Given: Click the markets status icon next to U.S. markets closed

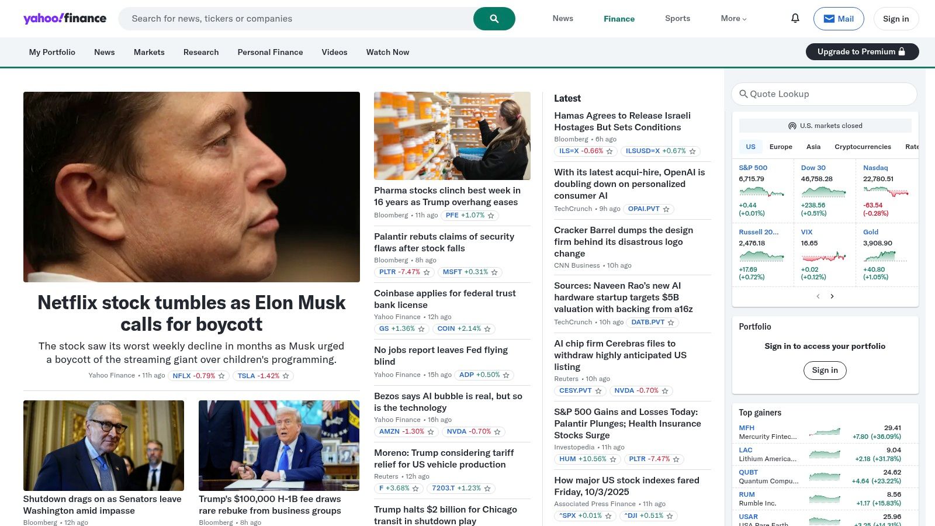Looking at the screenshot, I should click(x=792, y=126).
